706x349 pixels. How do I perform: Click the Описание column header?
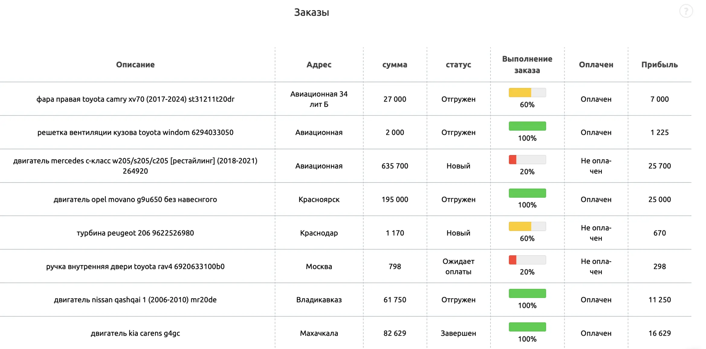(x=135, y=65)
